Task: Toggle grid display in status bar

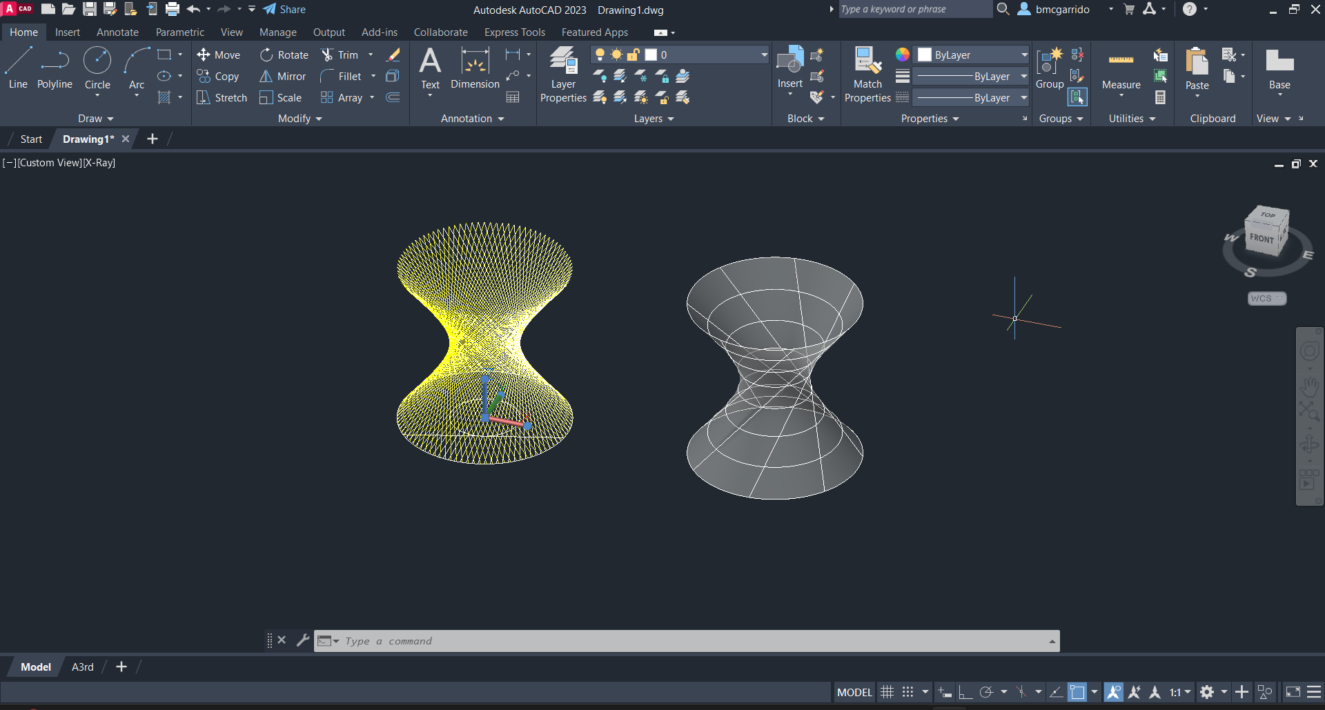Action: [x=887, y=692]
